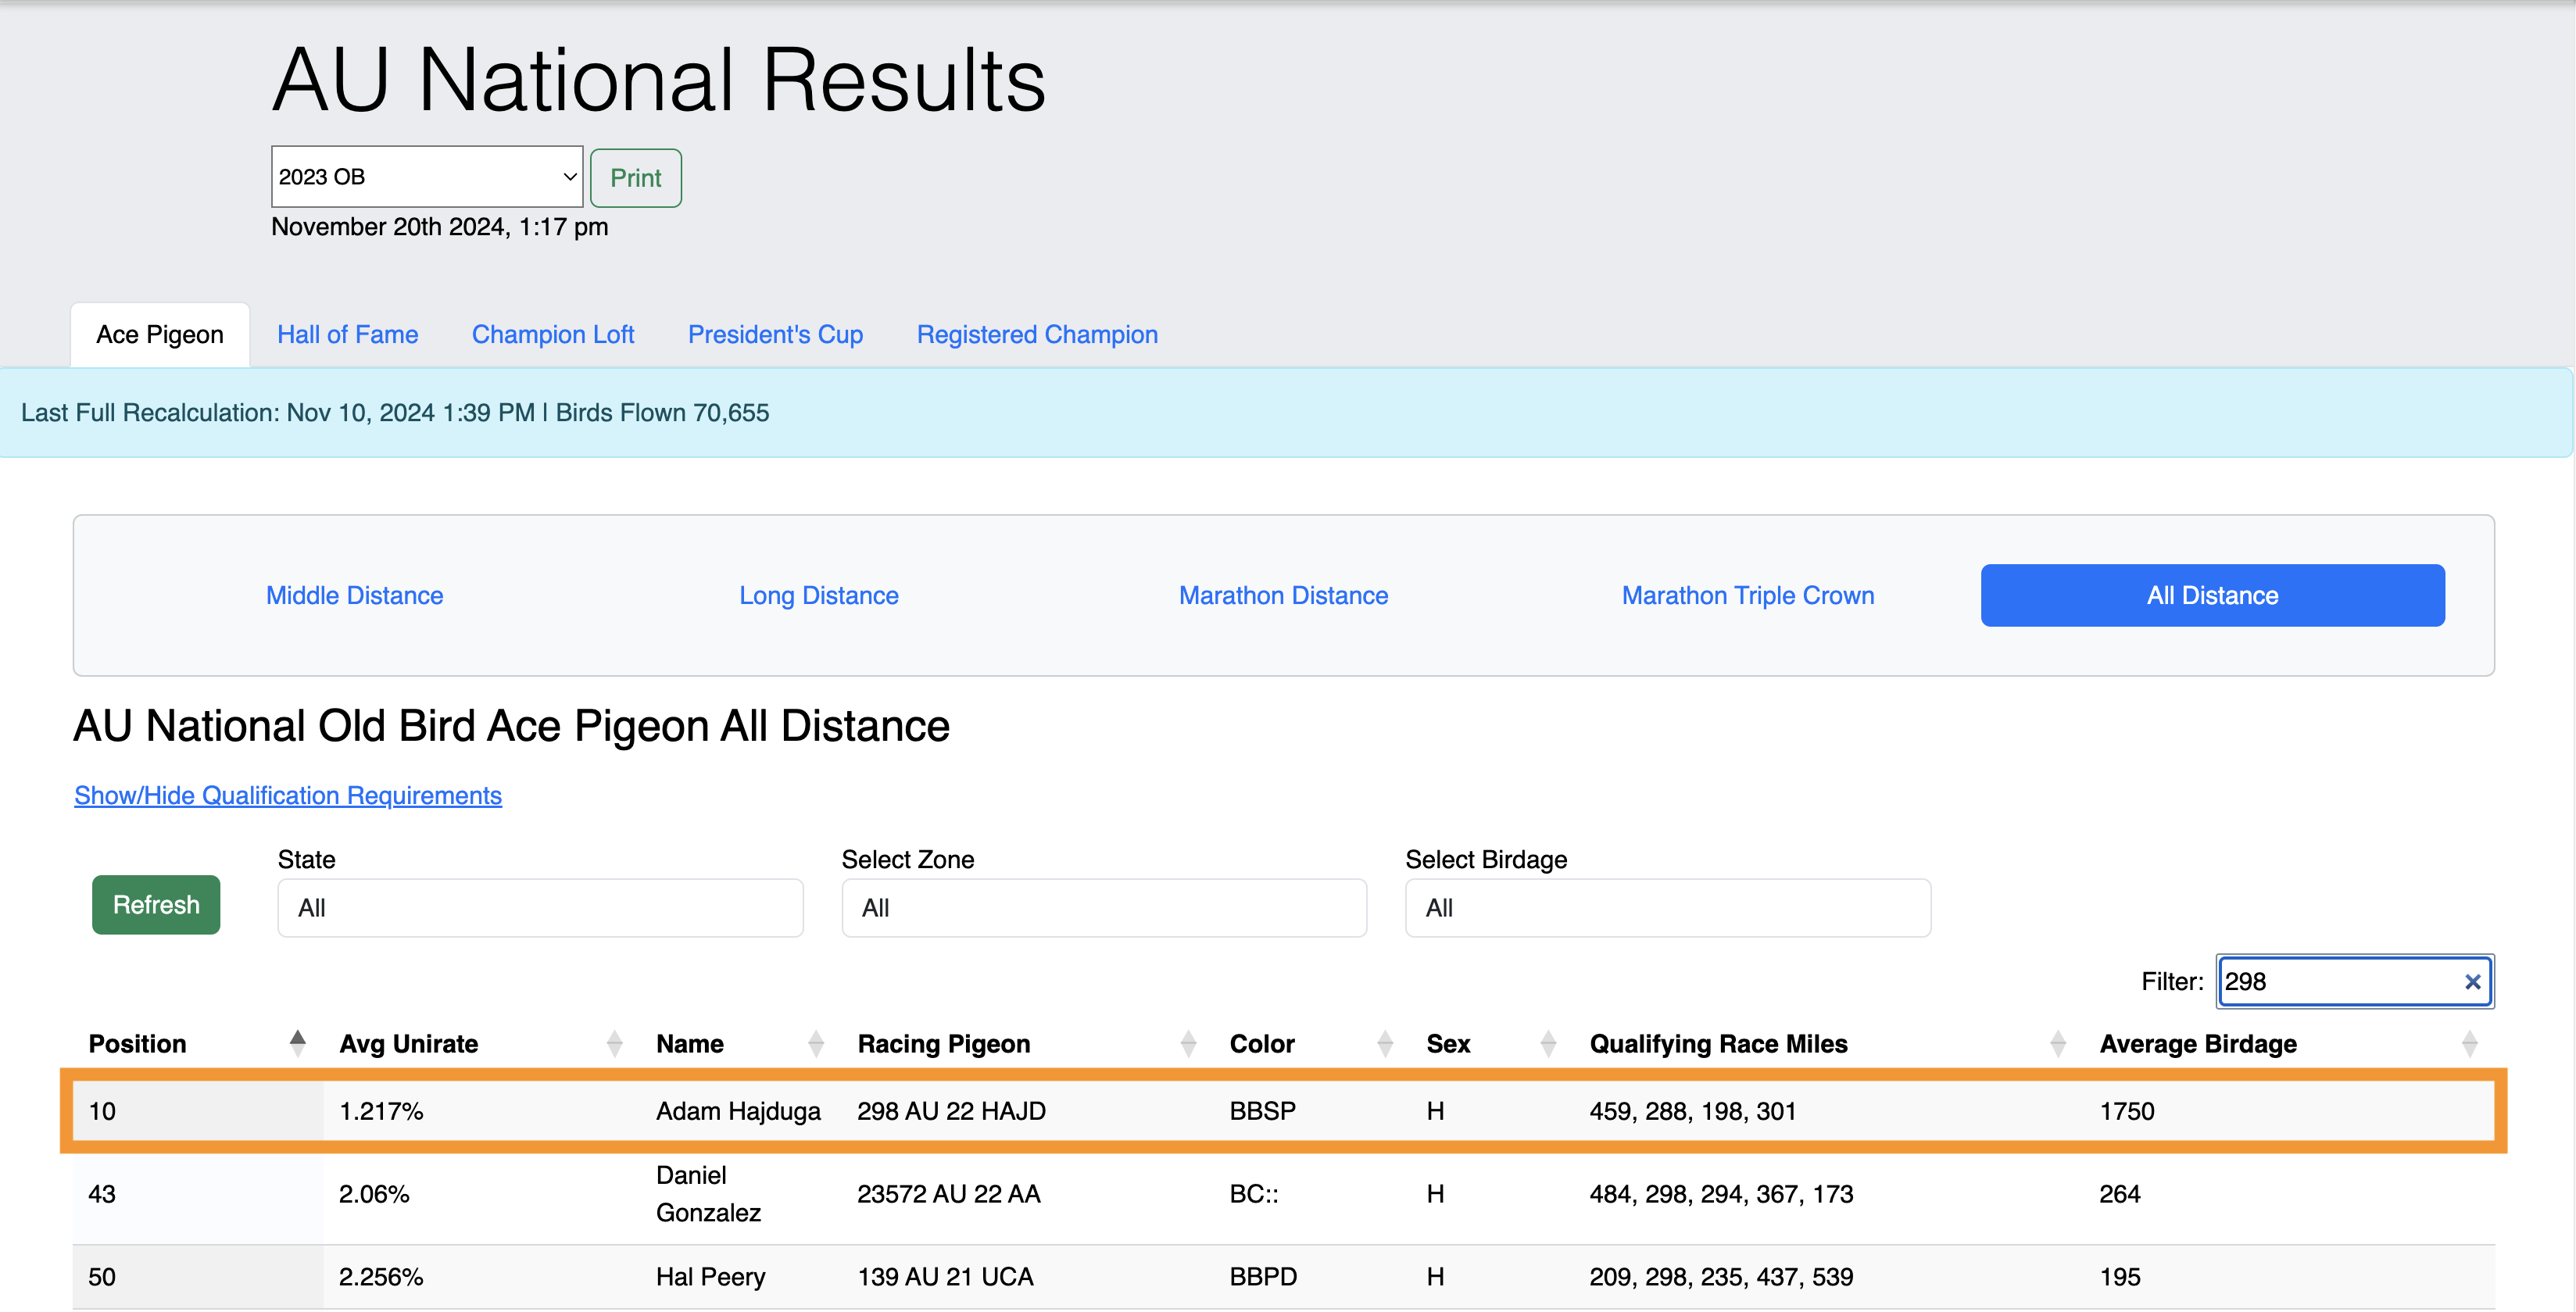The width and height of the screenshot is (2576, 1312).
Task: Sort by Average Birdage arrow
Action: point(2469,1043)
